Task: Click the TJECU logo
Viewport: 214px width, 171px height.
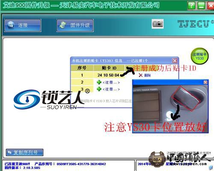Action: pos(193,23)
